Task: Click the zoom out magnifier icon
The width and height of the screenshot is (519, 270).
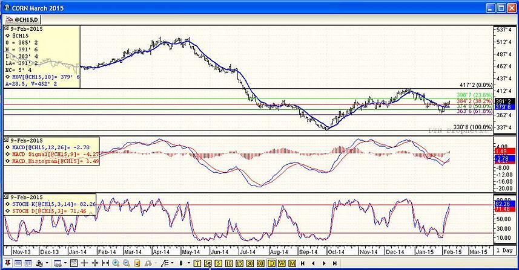Action: click(x=127, y=263)
